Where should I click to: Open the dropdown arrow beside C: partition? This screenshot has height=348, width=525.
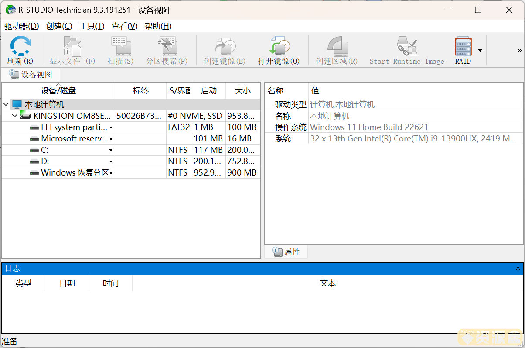(x=111, y=151)
